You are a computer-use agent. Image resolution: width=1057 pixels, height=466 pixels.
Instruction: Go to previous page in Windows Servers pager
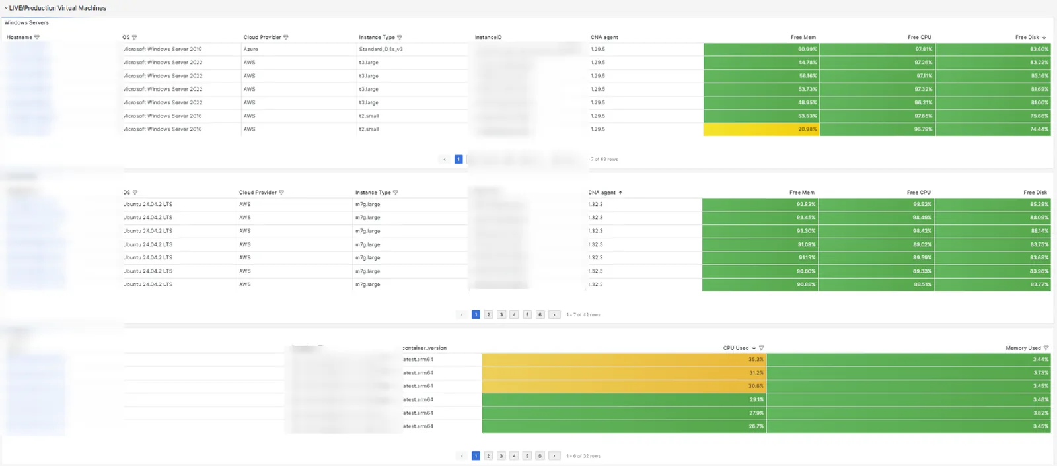coord(445,159)
